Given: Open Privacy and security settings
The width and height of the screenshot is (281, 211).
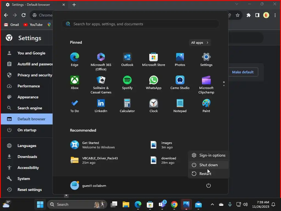Looking at the screenshot, I should [27, 75].
